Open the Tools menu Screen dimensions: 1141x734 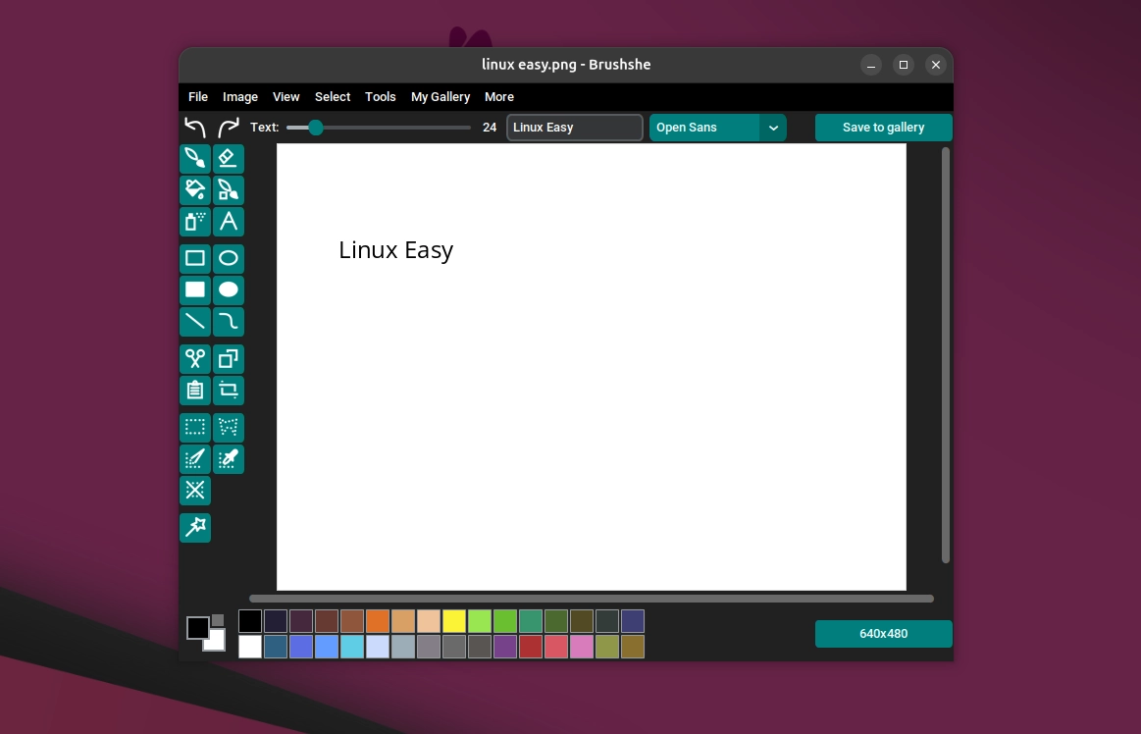click(381, 97)
